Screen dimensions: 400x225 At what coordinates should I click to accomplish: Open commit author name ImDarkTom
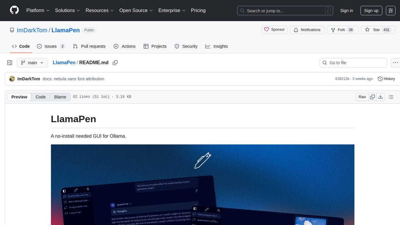[29, 79]
